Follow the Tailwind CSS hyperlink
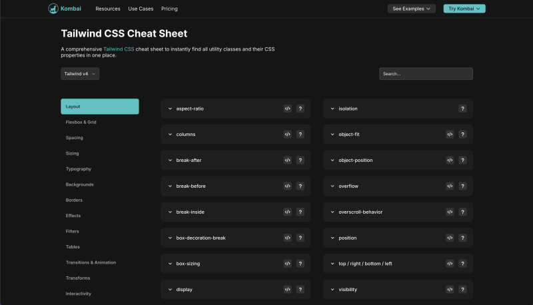533x305 pixels. coord(119,49)
